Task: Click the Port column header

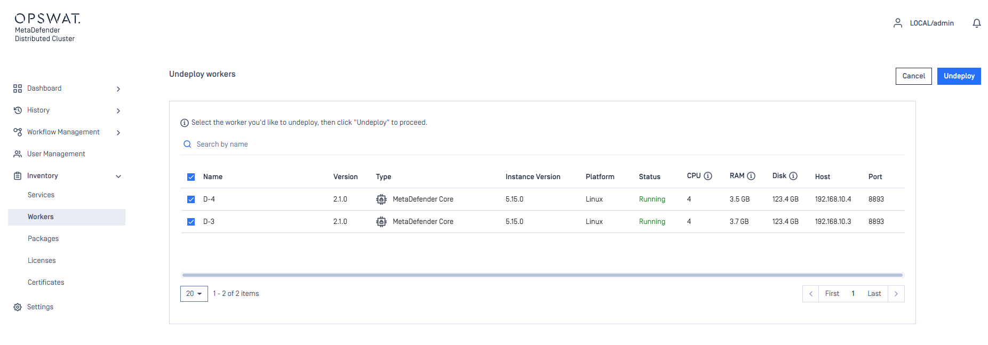Action: point(875,177)
